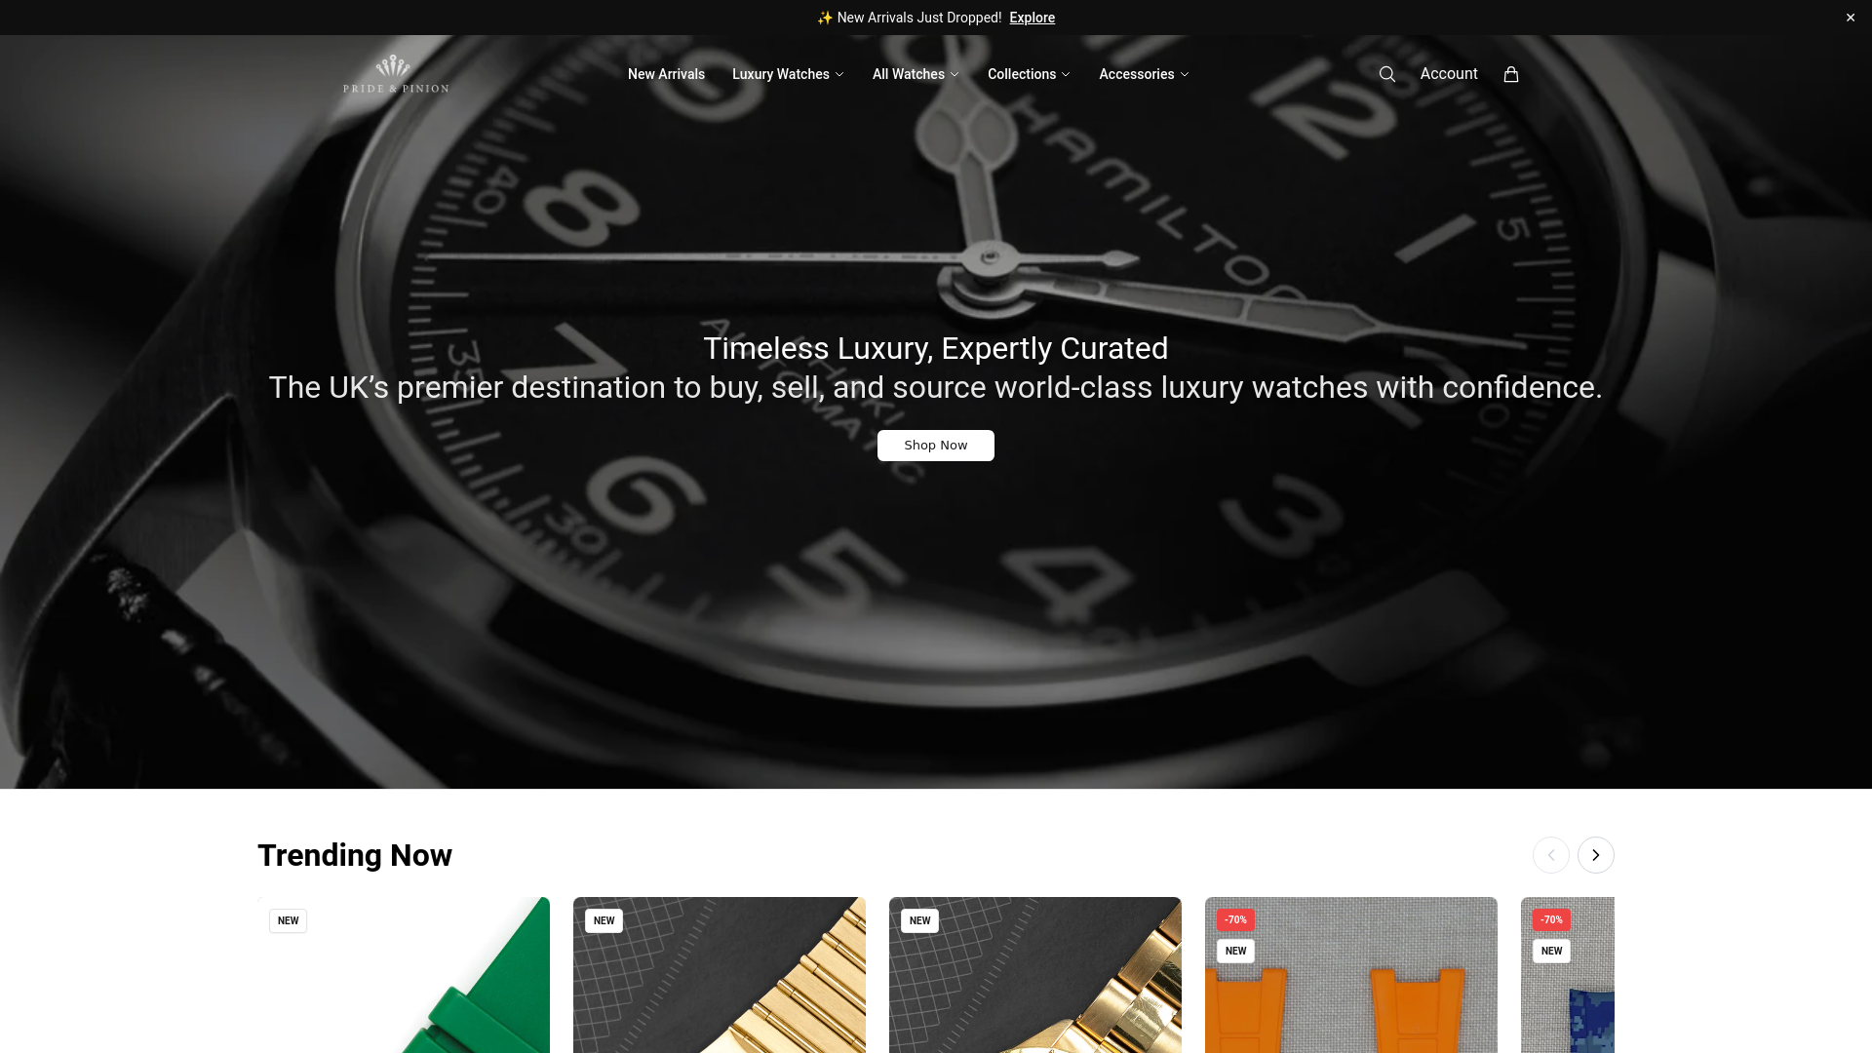View the second gold bracelet watch product
The height and width of the screenshot is (1053, 1872).
pos(1035,975)
